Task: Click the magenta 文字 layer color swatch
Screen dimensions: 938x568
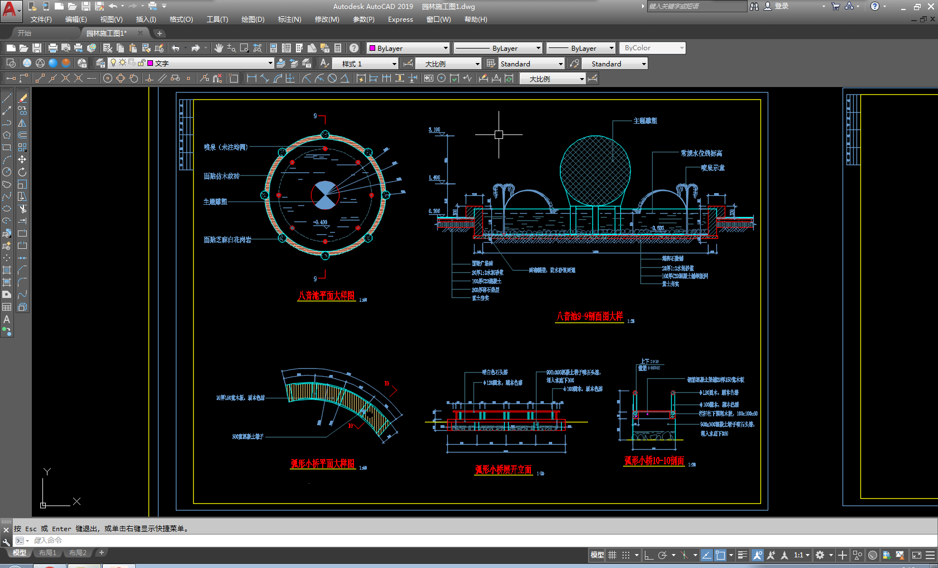Action: click(x=150, y=63)
